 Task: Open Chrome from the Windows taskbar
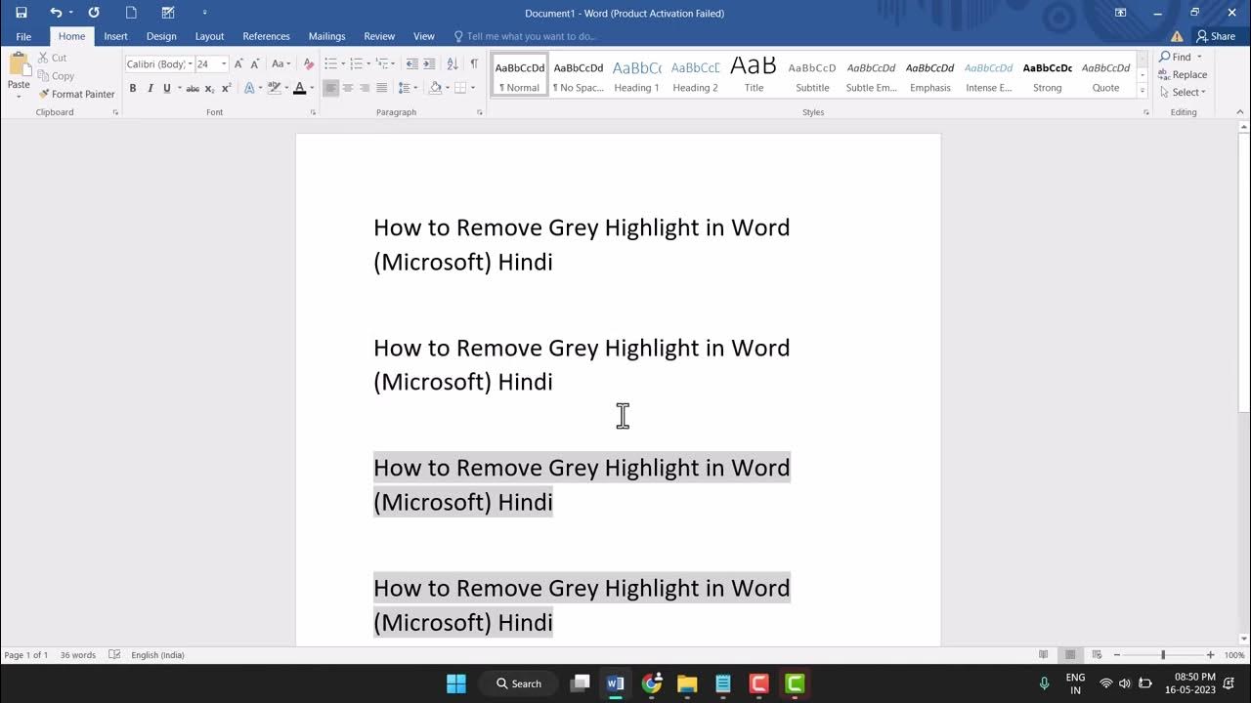click(651, 683)
